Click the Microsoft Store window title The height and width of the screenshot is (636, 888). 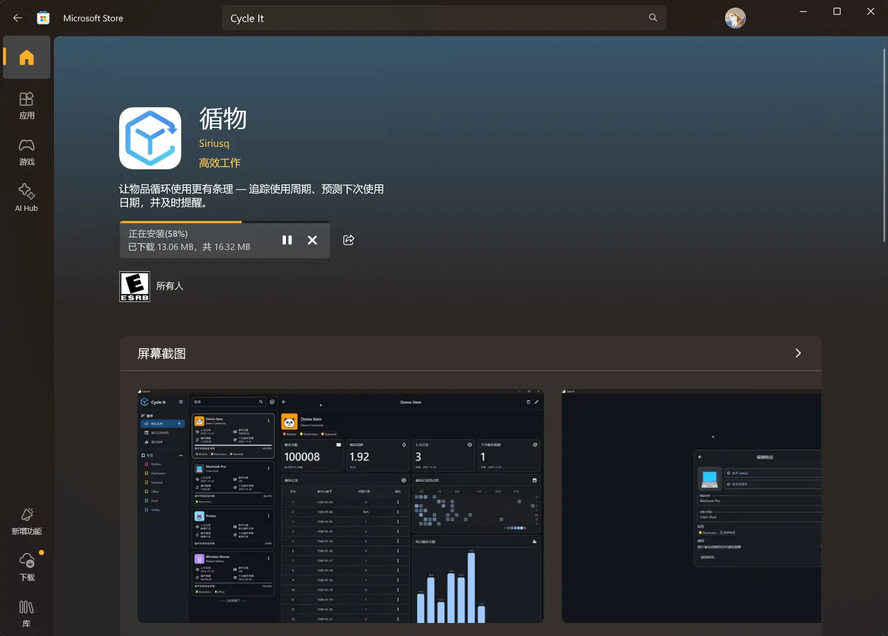(93, 18)
